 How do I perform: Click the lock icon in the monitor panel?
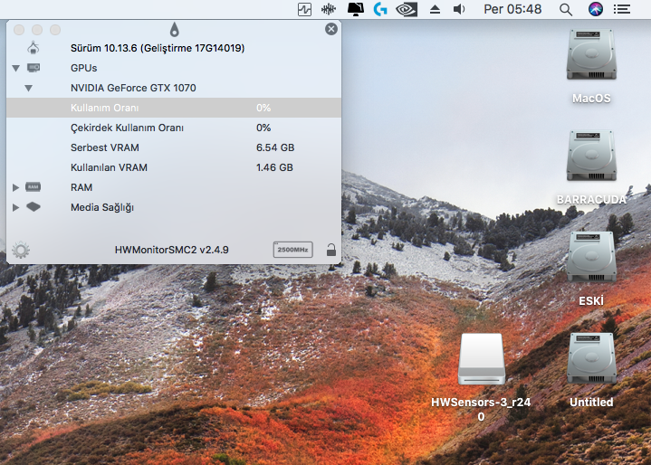click(x=331, y=250)
